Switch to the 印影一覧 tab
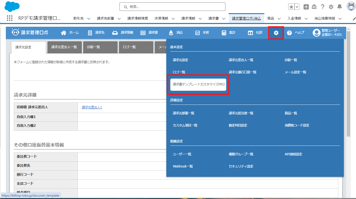This screenshot has height=199, width=356. [x=100, y=47]
